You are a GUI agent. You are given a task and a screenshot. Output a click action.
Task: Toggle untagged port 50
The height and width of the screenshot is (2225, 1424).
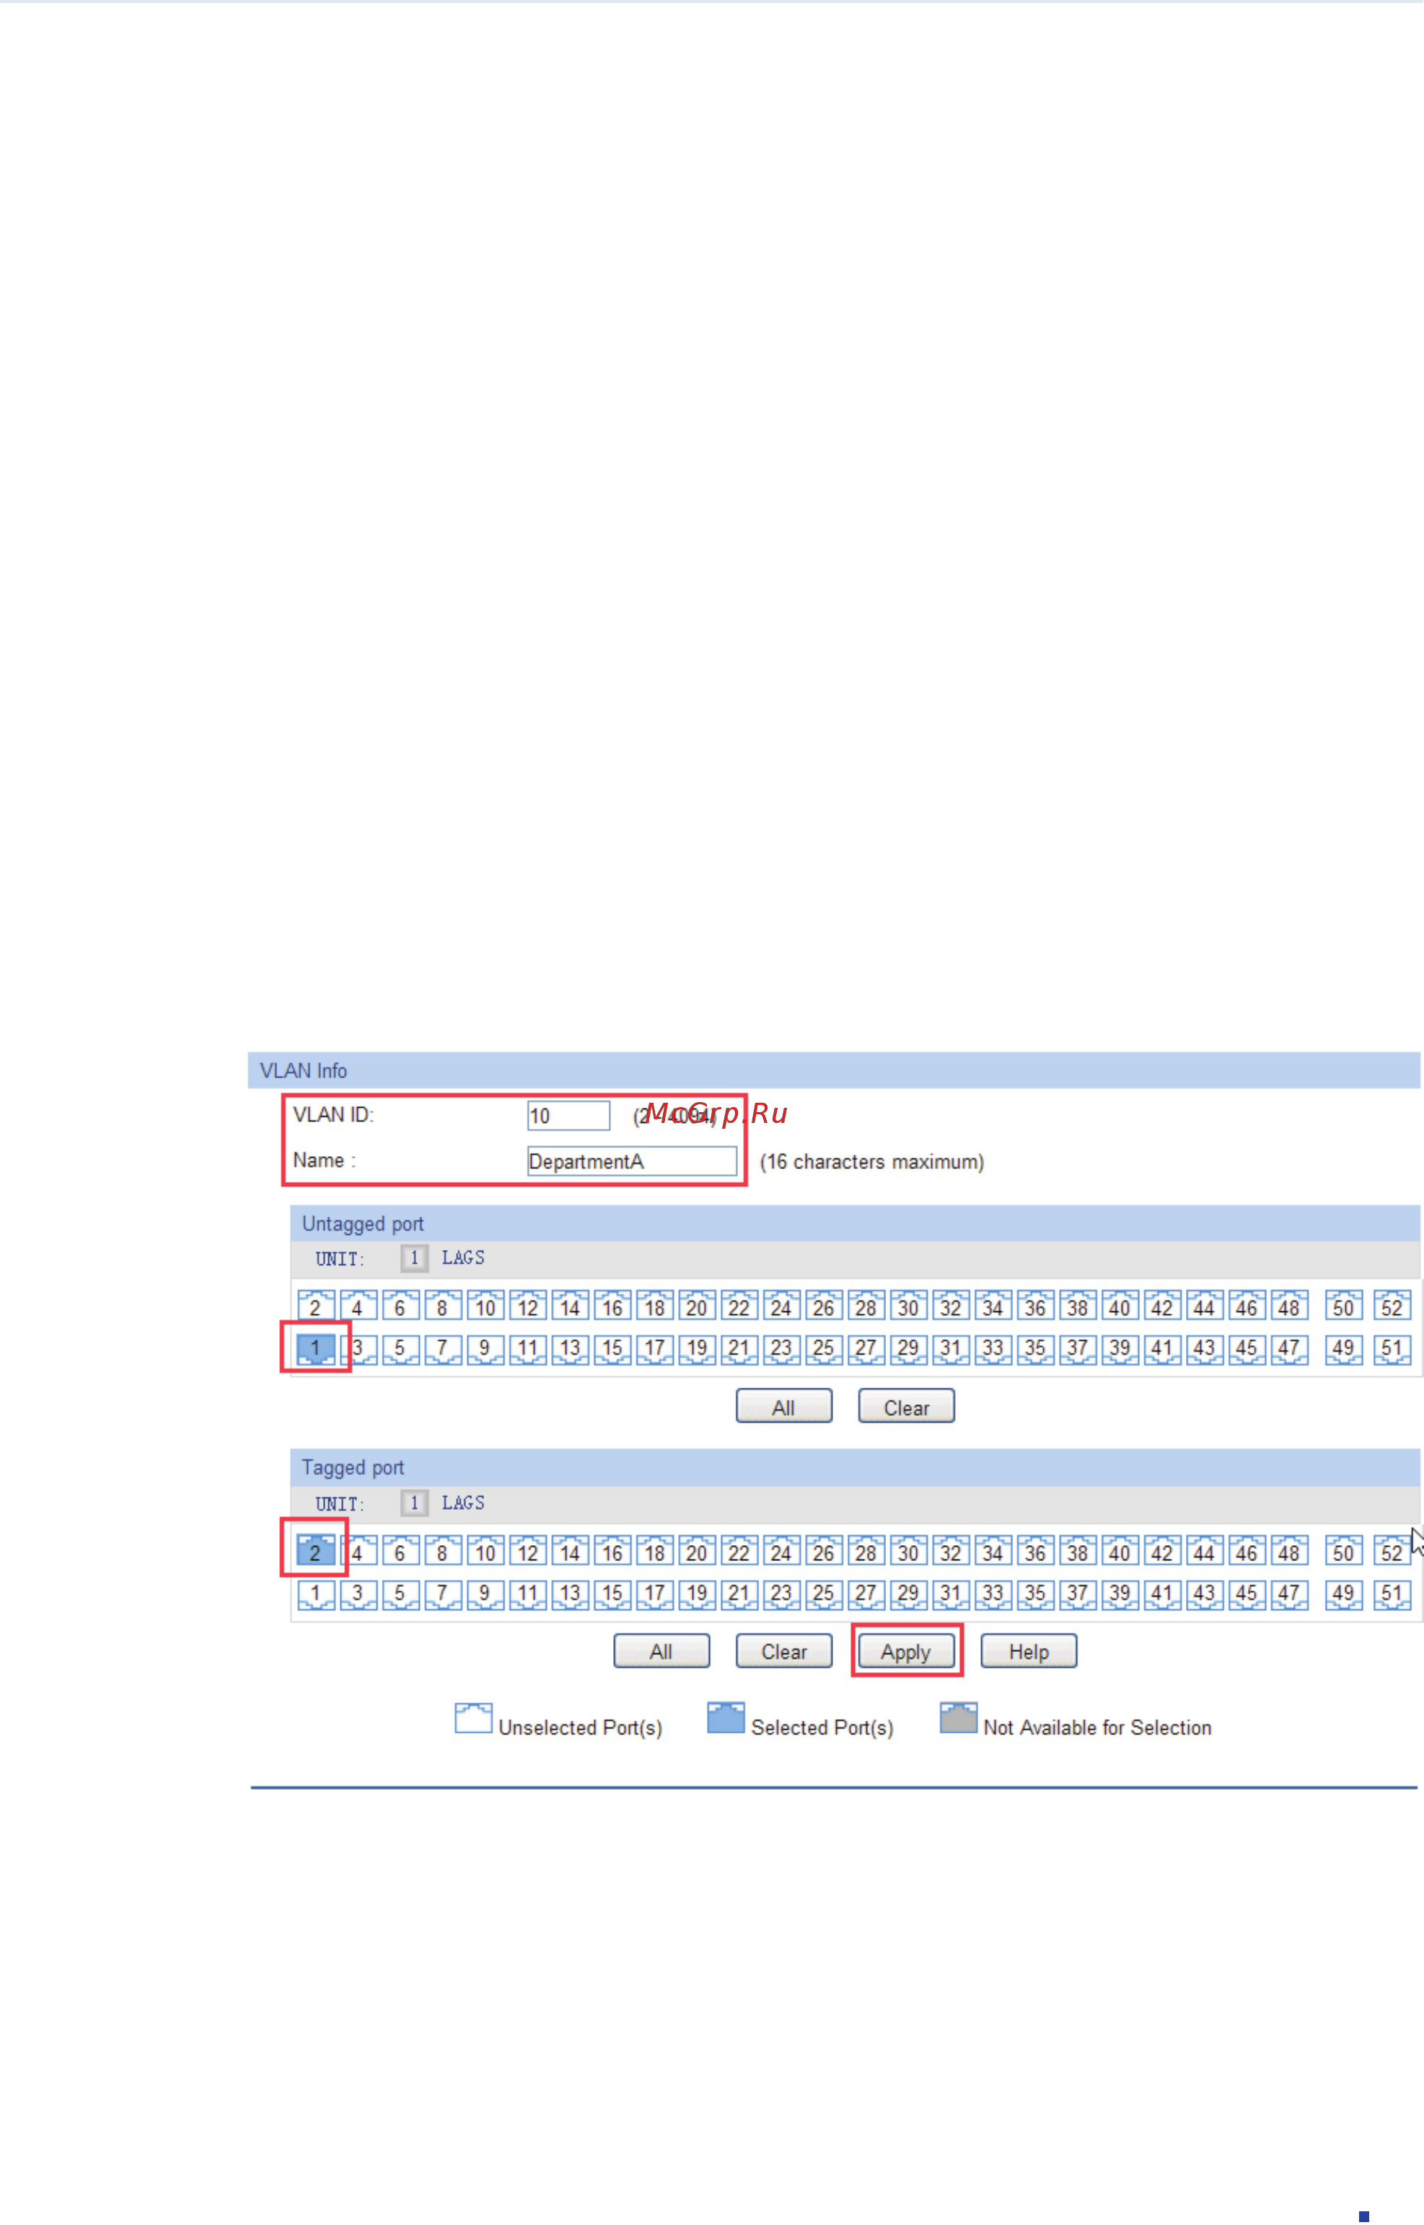tap(1343, 1307)
